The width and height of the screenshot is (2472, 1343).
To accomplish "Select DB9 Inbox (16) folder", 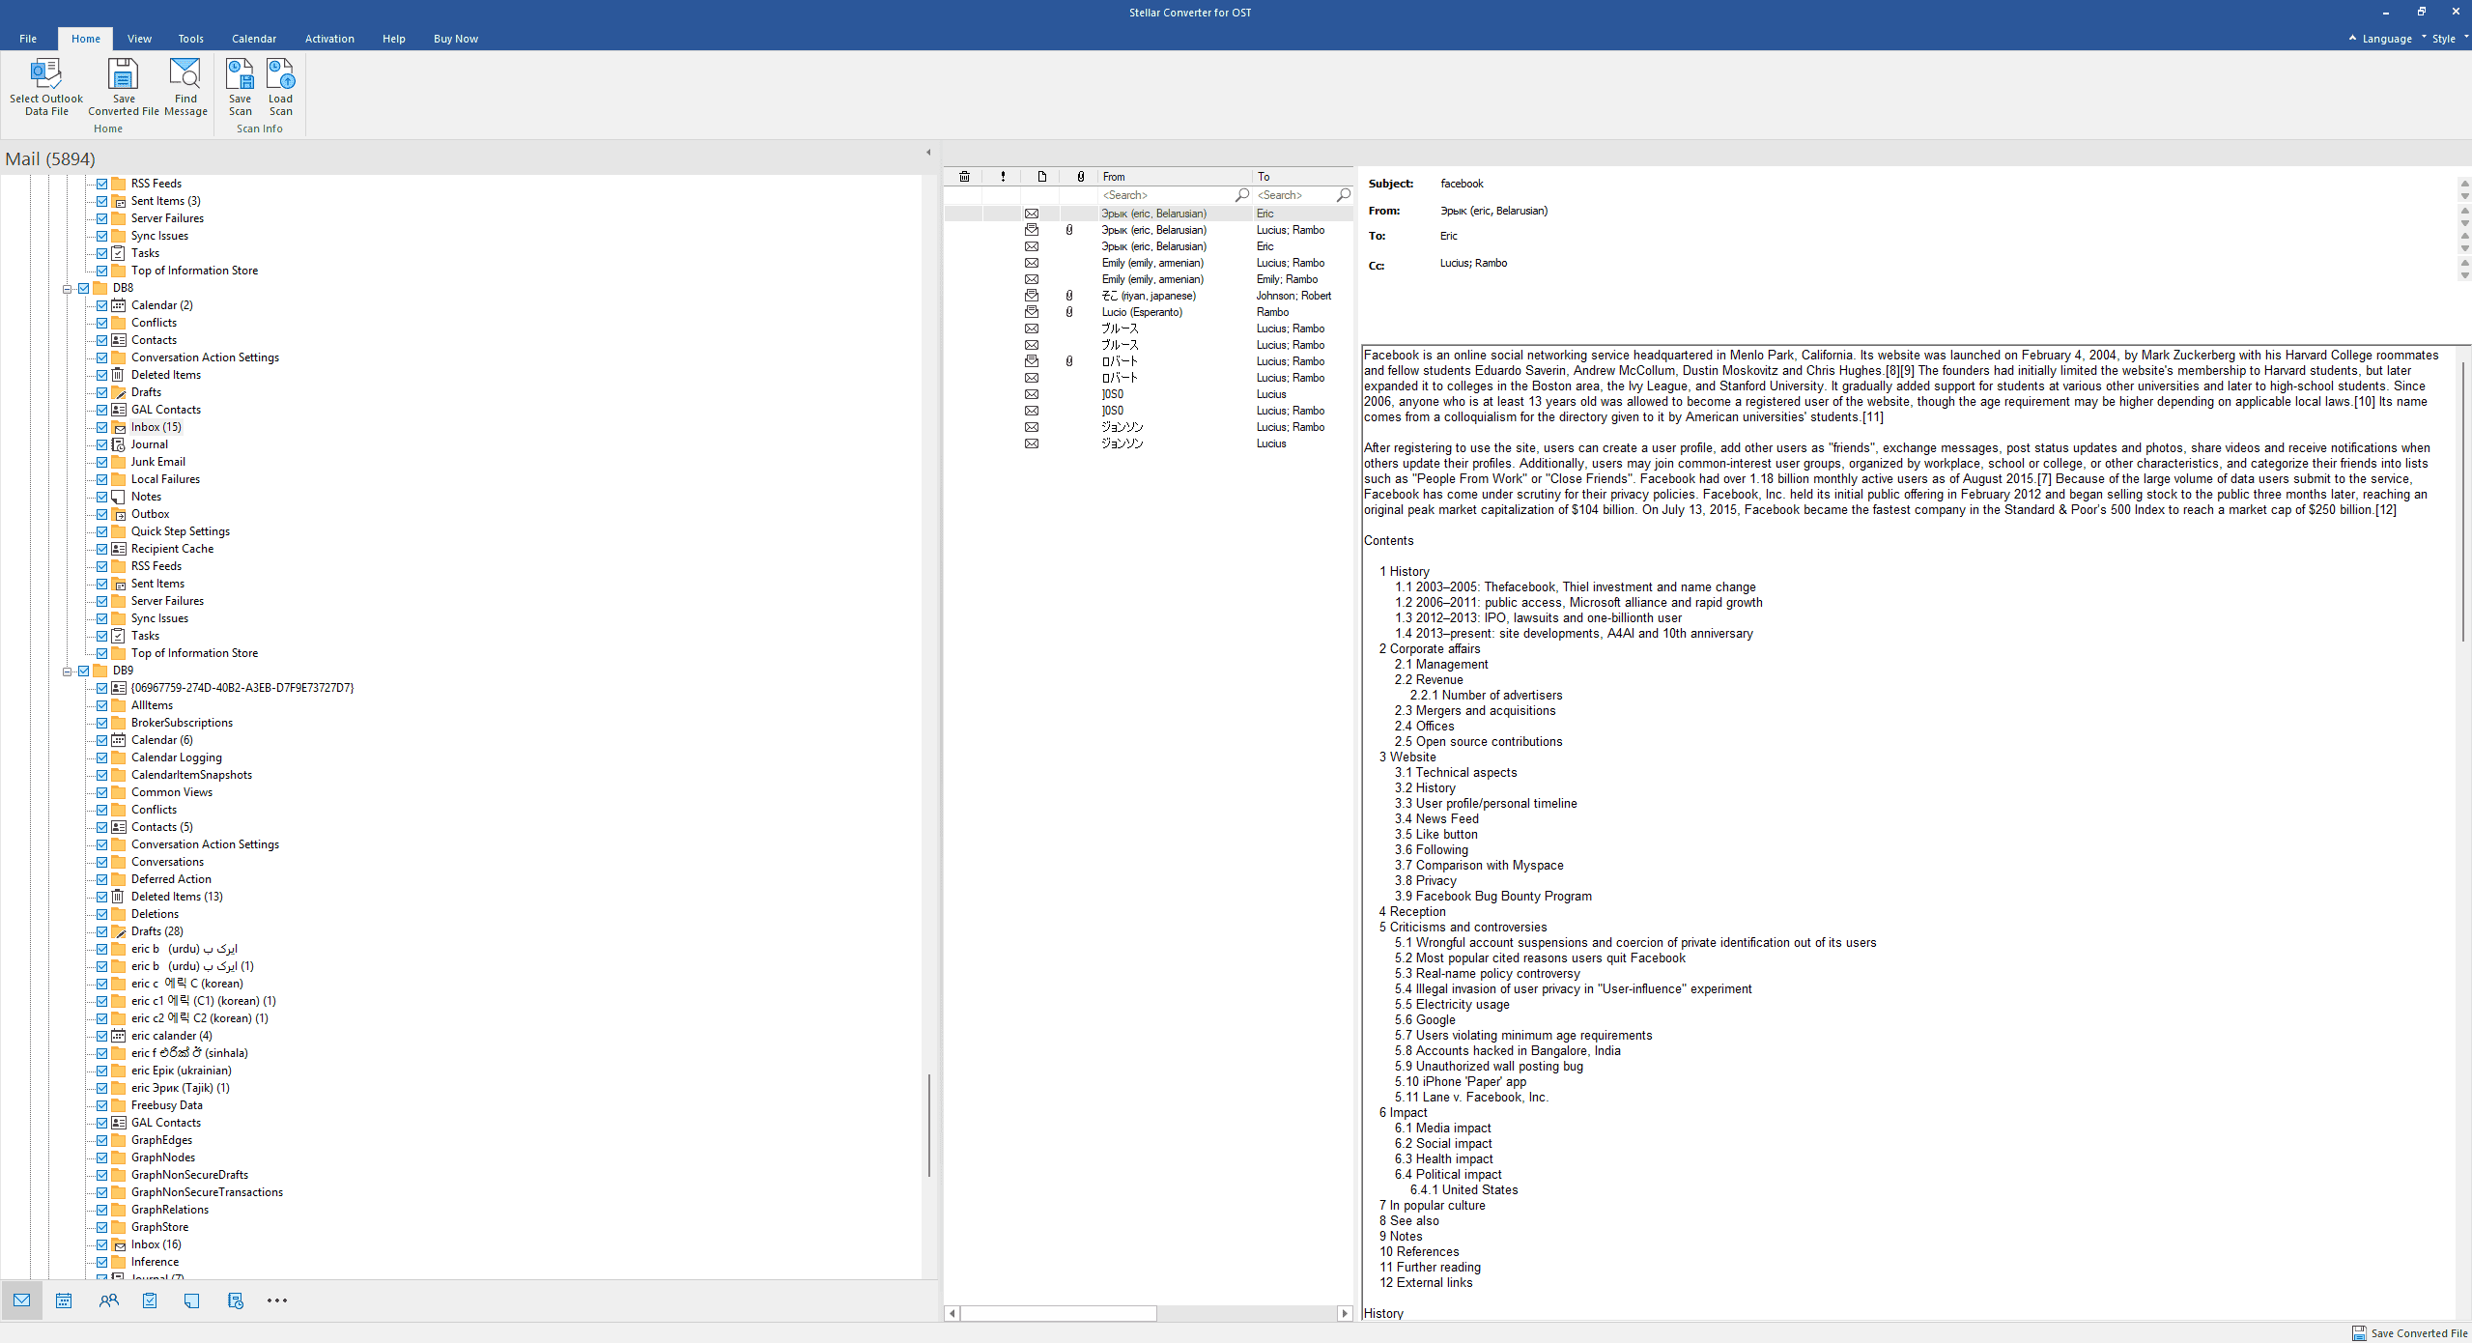I will point(156,1244).
